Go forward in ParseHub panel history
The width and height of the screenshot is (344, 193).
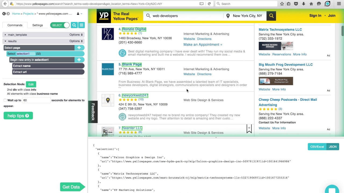pyautogui.click(x=8, y=14)
